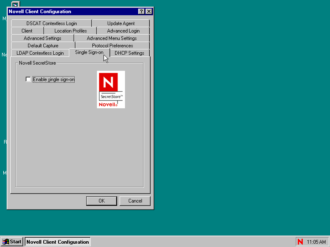
Task: Open the Location Profiles tab
Action: point(71,30)
